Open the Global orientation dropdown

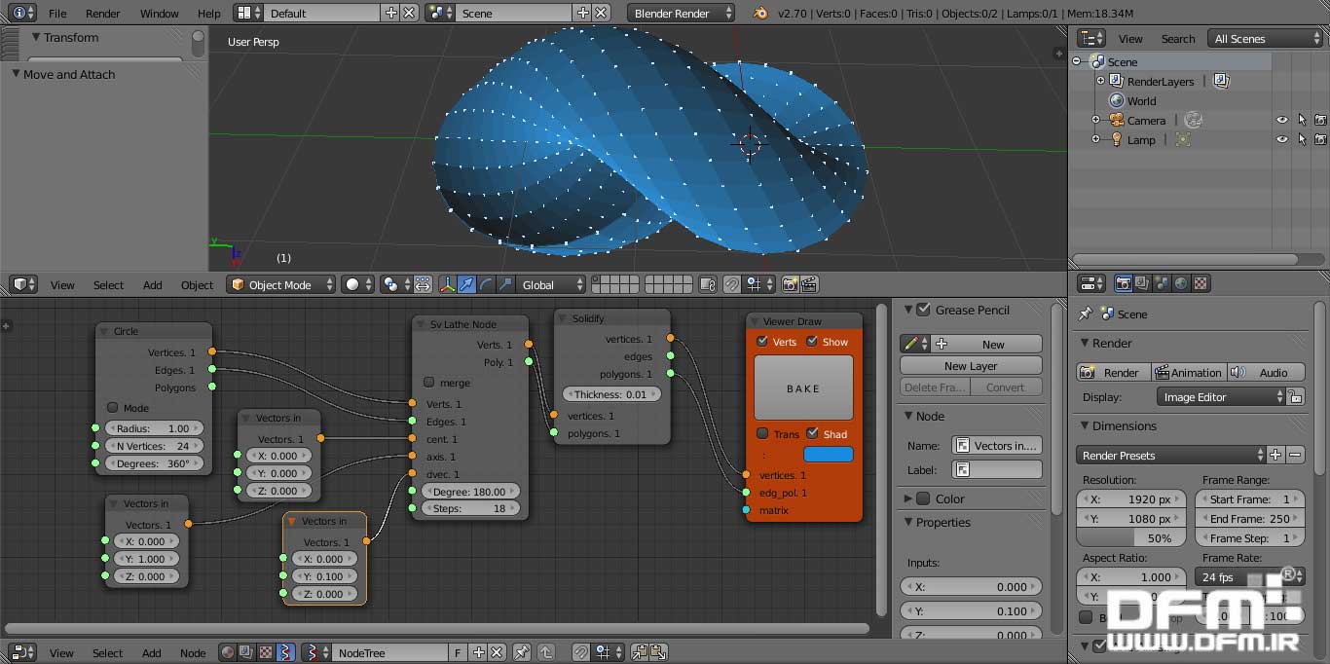(551, 284)
